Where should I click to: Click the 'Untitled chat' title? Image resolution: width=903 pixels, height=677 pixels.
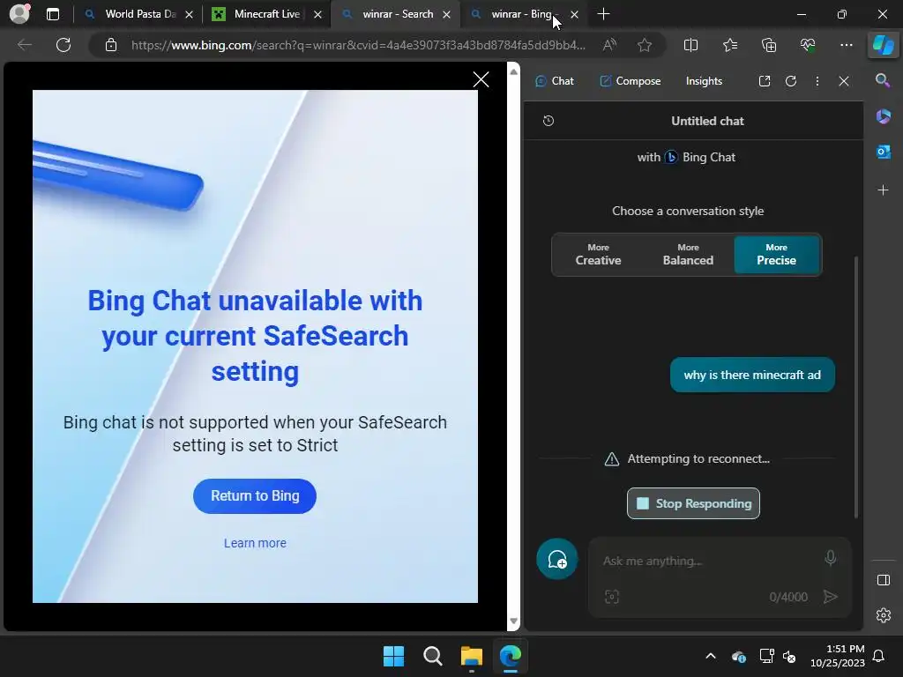[707, 121]
